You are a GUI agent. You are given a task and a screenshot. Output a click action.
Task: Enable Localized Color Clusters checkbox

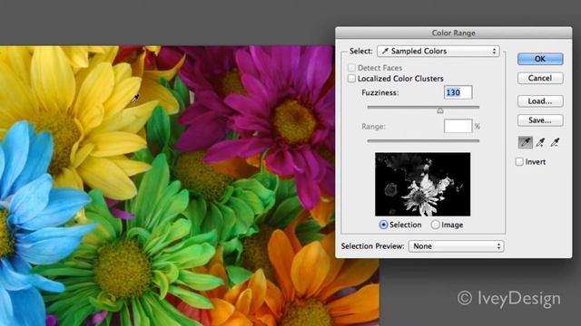point(351,79)
